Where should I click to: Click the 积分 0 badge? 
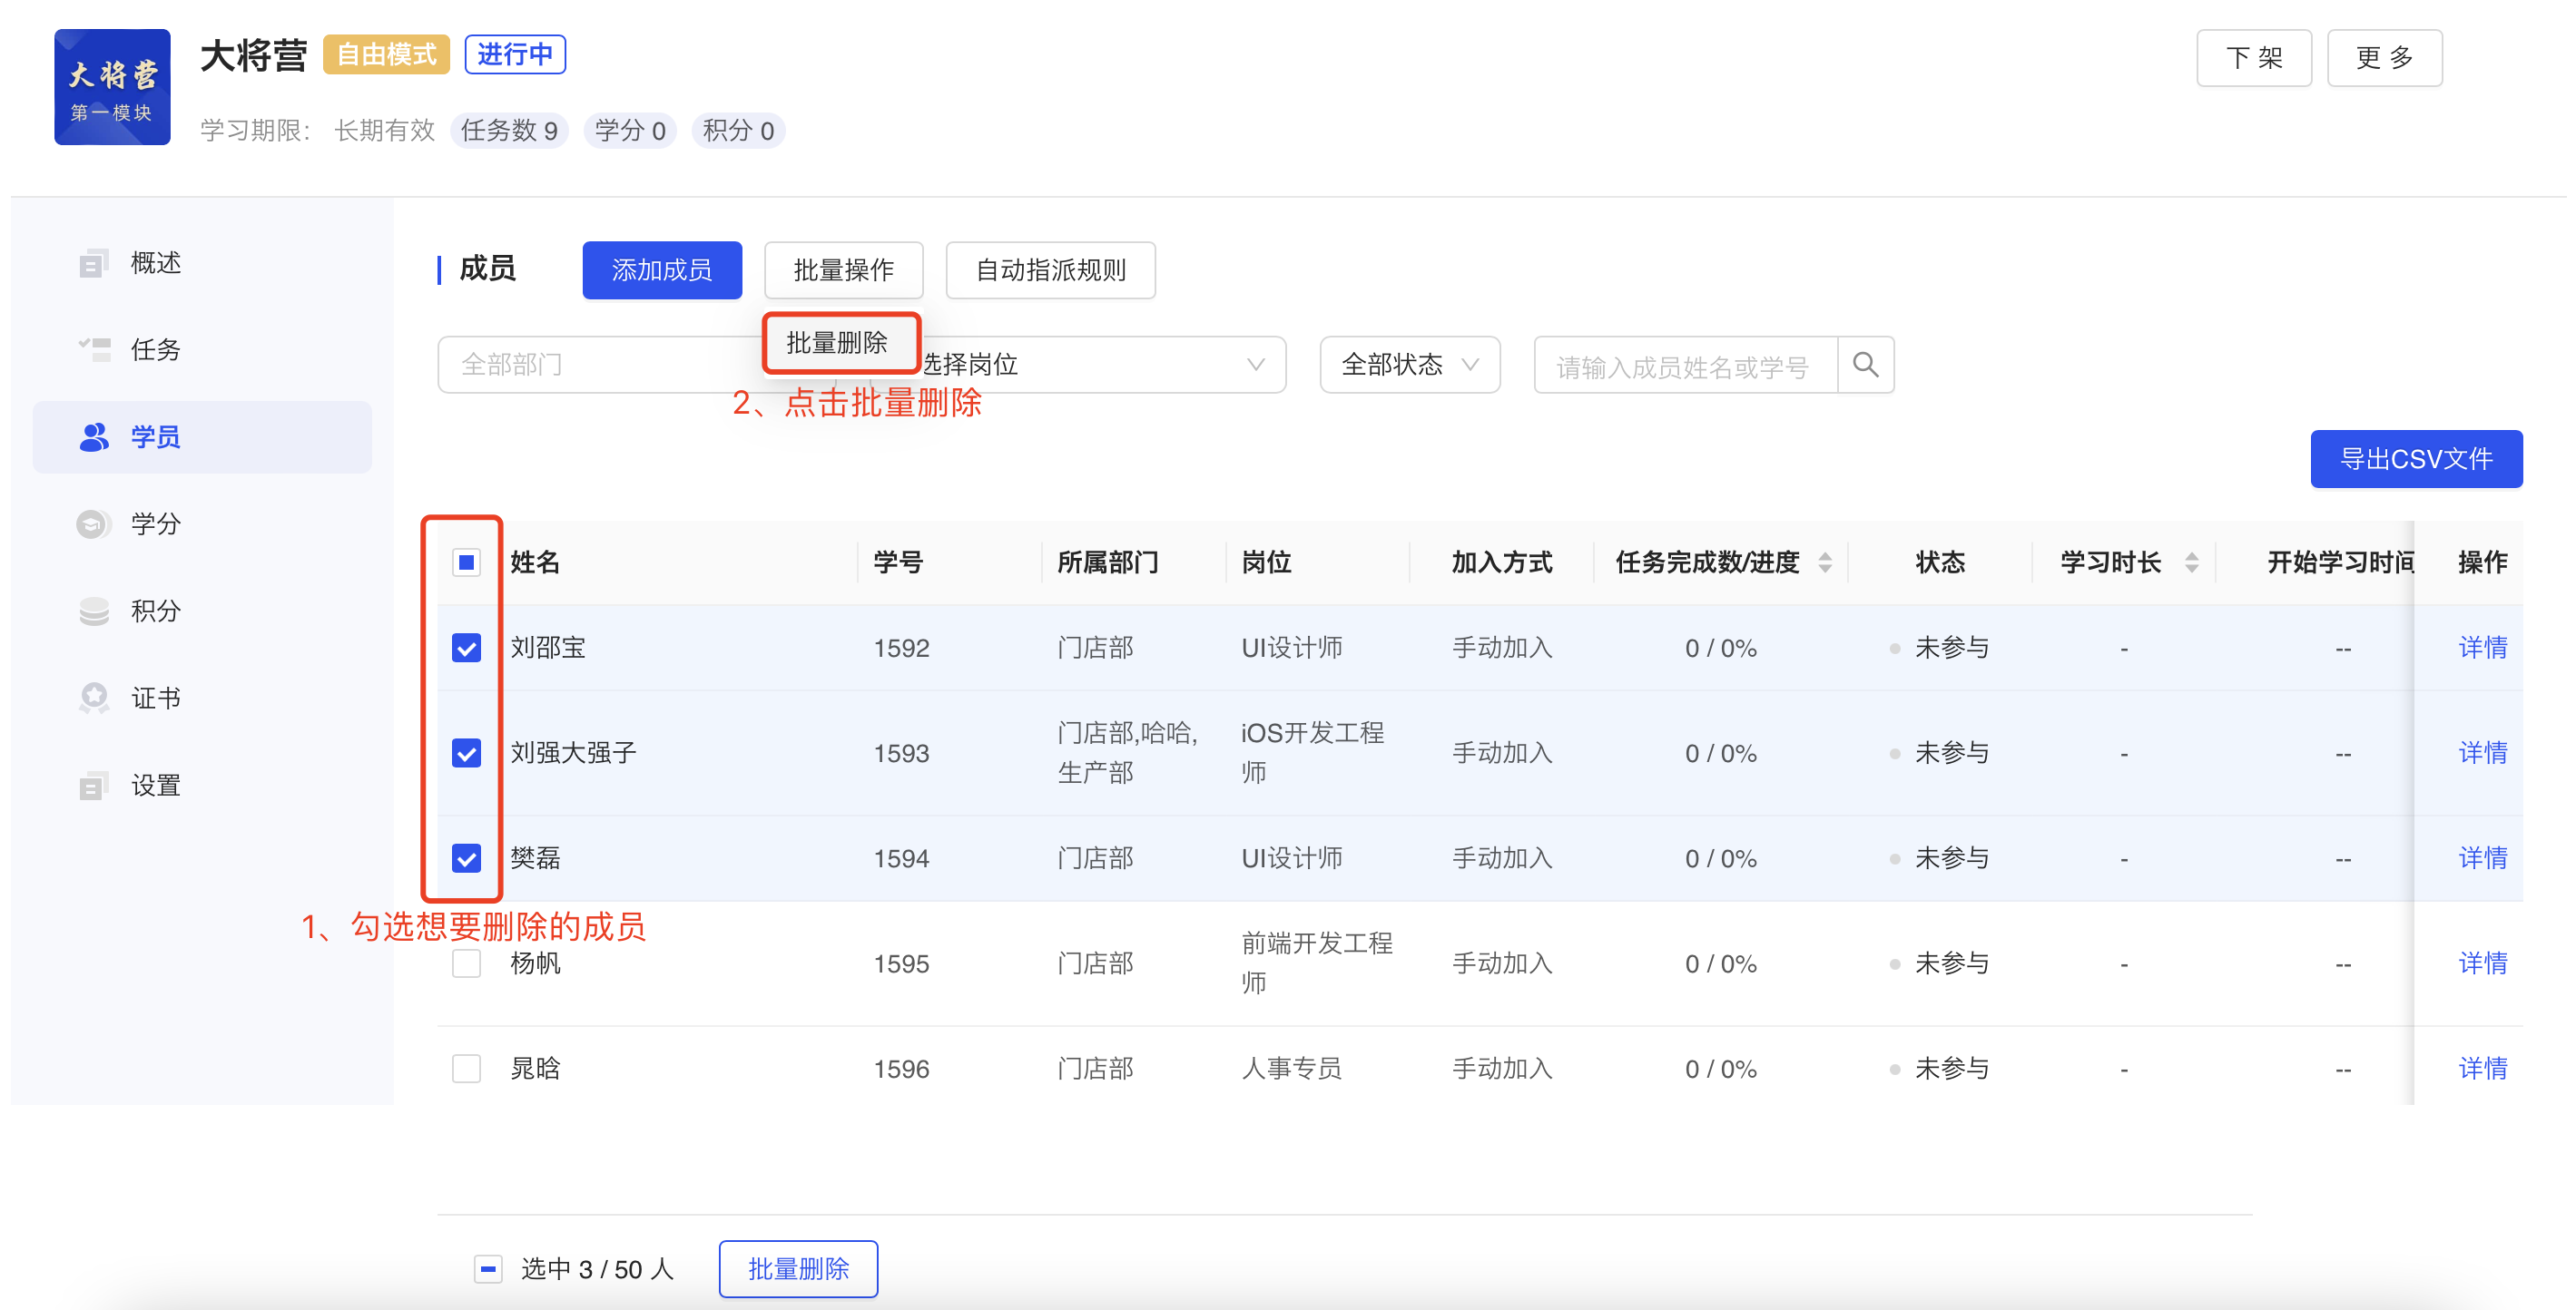[738, 131]
